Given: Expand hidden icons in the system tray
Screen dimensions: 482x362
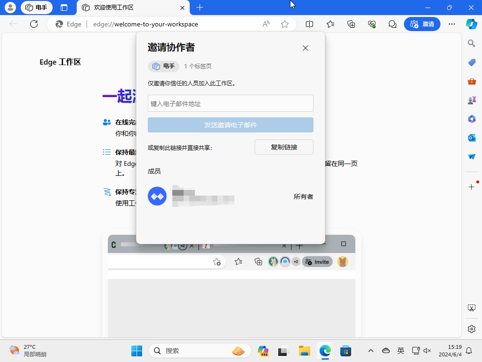Looking at the screenshot, I should tap(371, 351).
